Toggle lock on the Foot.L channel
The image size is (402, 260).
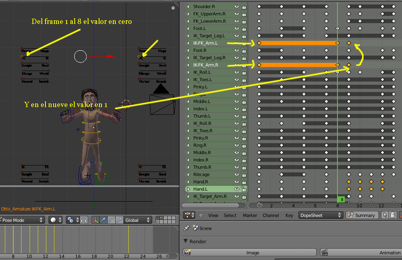[x=243, y=28]
